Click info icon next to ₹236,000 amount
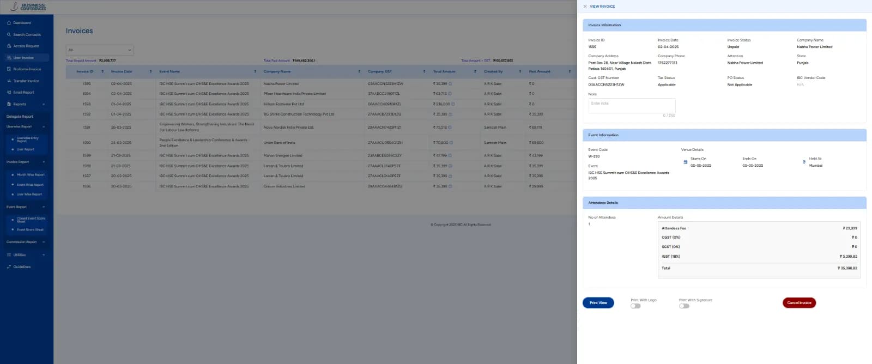Image resolution: width=872 pixels, height=364 pixels. click(x=453, y=104)
